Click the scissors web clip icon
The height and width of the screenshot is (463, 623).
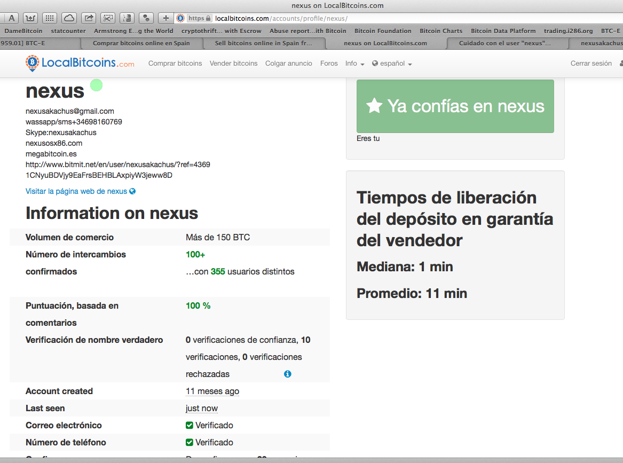click(x=108, y=18)
